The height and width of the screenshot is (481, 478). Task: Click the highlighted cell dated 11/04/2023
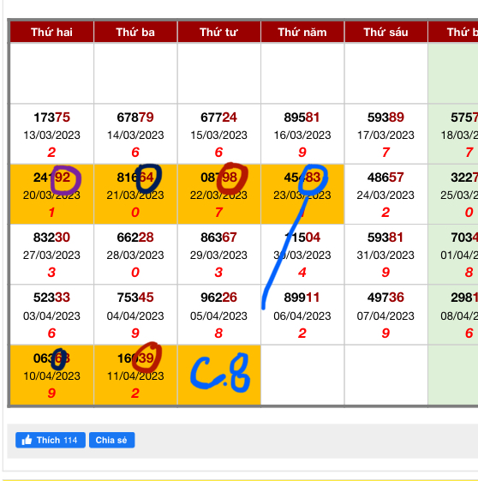[135, 375]
